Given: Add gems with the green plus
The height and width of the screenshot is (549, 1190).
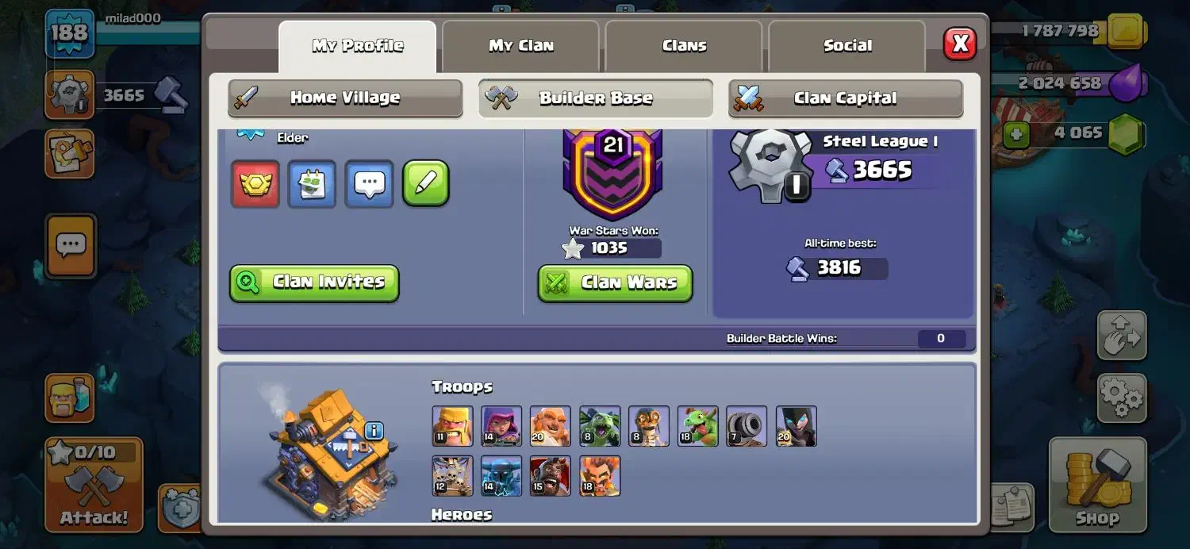Looking at the screenshot, I should click(x=1015, y=134).
